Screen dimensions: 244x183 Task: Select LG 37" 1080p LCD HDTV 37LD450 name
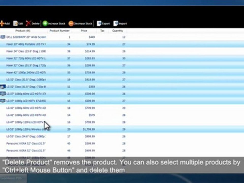coord(26,101)
